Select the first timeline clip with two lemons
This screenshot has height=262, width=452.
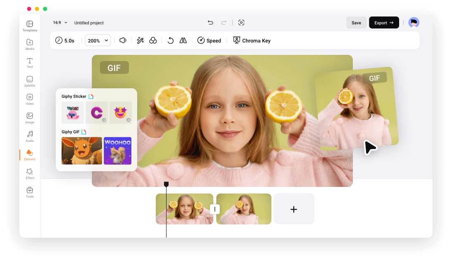185,209
